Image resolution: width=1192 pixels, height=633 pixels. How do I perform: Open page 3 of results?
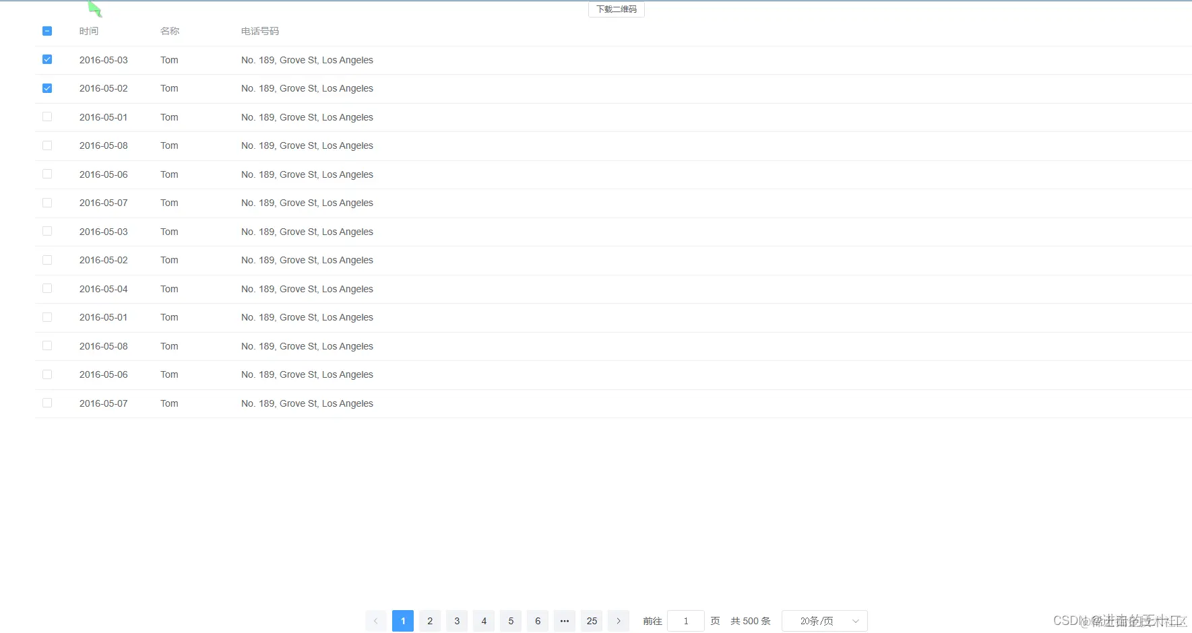(457, 621)
